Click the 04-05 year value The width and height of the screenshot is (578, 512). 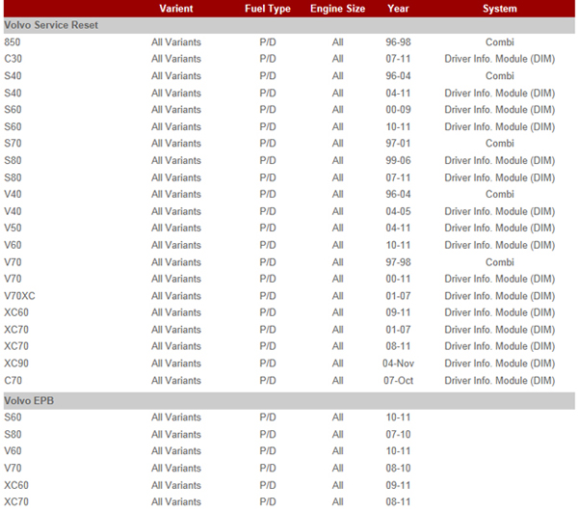398,211
